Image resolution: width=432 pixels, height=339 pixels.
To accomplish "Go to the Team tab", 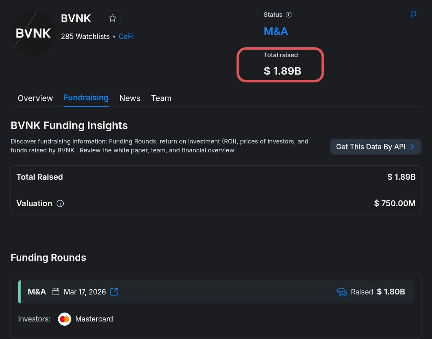I will coord(161,98).
